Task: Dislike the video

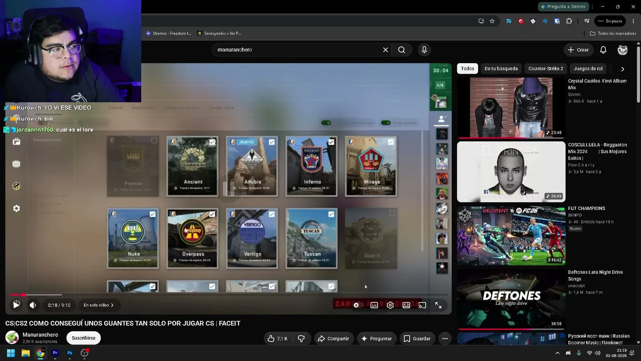Action: coord(301,338)
